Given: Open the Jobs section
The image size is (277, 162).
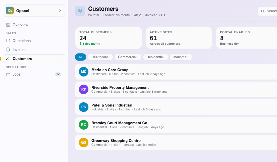Looking at the screenshot, I should 34,74.
